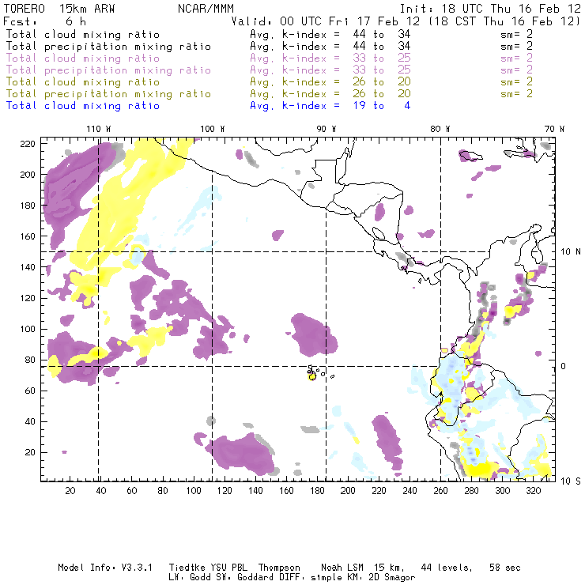The width and height of the screenshot is (585, 585).
Task: Click the '10 N' latitude label
Action: tap(571, 252)
